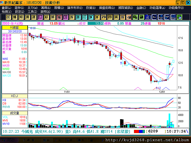Click the MV5 value 1938

(x=22, y=120)
